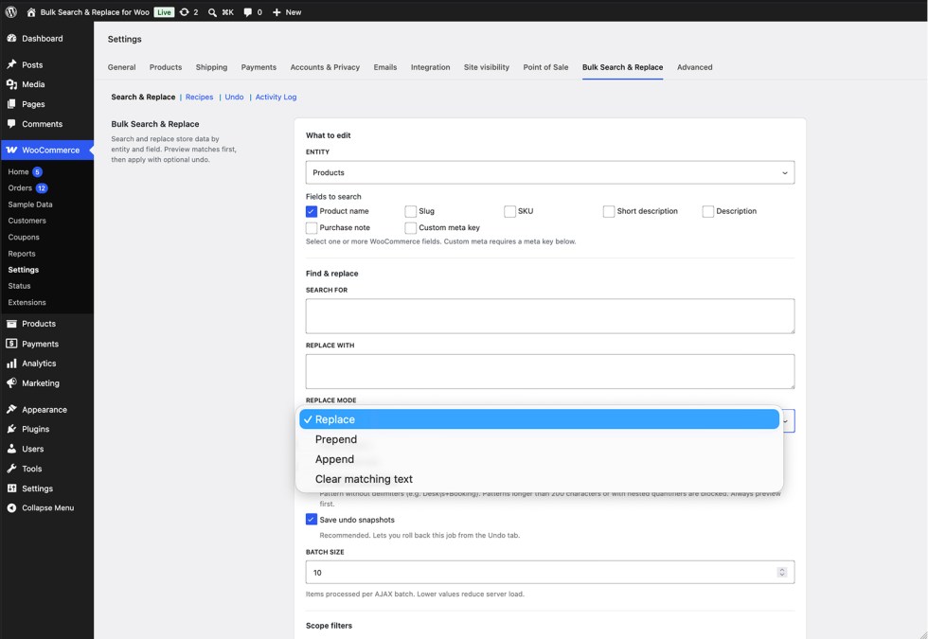Open the Shipping settings tab

click(x=211, y=67)
